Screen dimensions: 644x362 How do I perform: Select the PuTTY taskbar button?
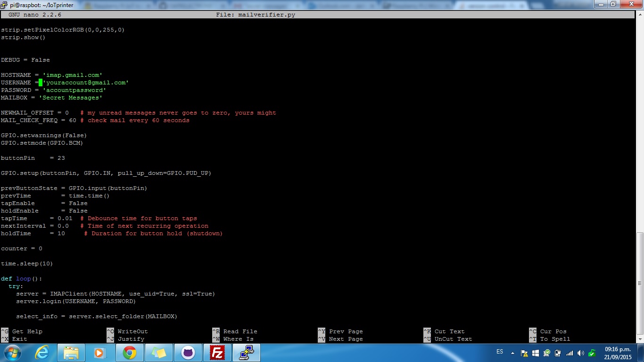[247, 353]
